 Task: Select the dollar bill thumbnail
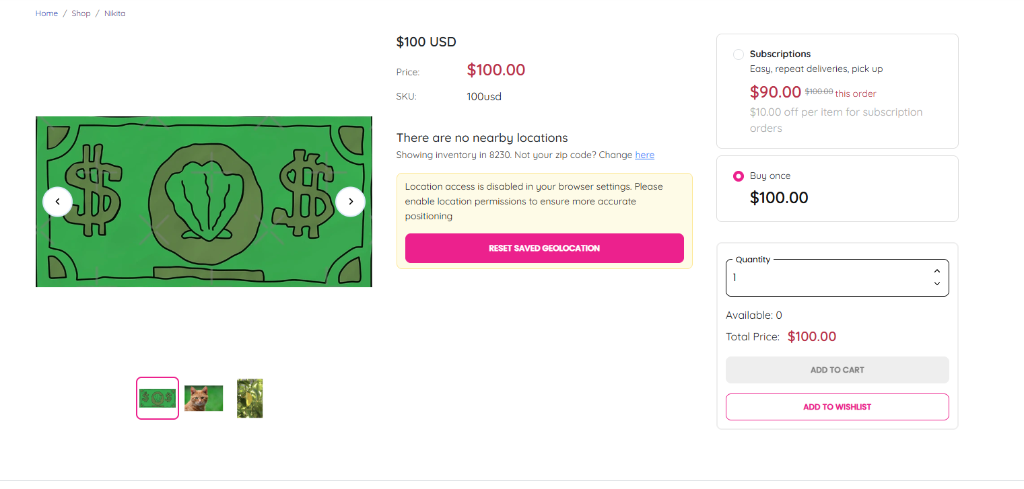click(158, 398)
